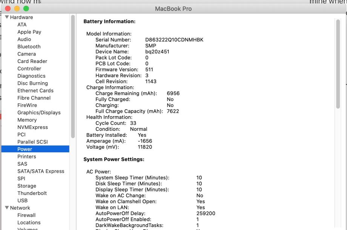Click the AutoPowerOff Enabled row
The image size is (347, 230).
[x=147, y=219]
